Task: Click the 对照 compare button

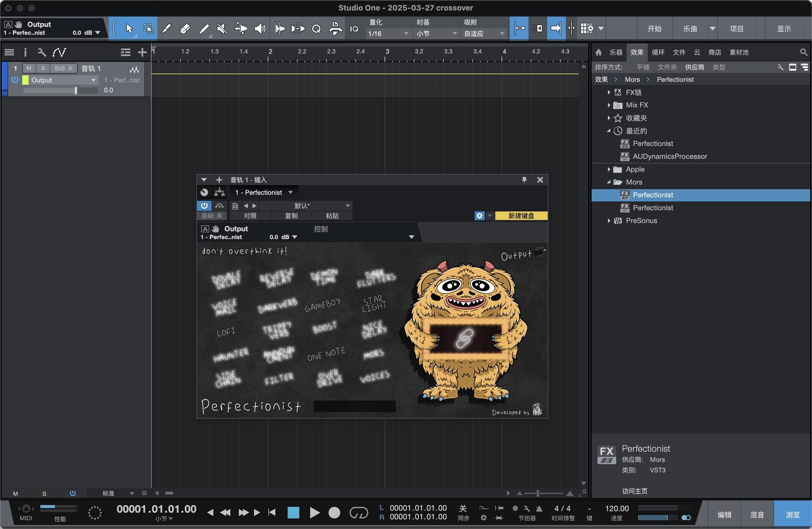Action: tap(250, 215)
